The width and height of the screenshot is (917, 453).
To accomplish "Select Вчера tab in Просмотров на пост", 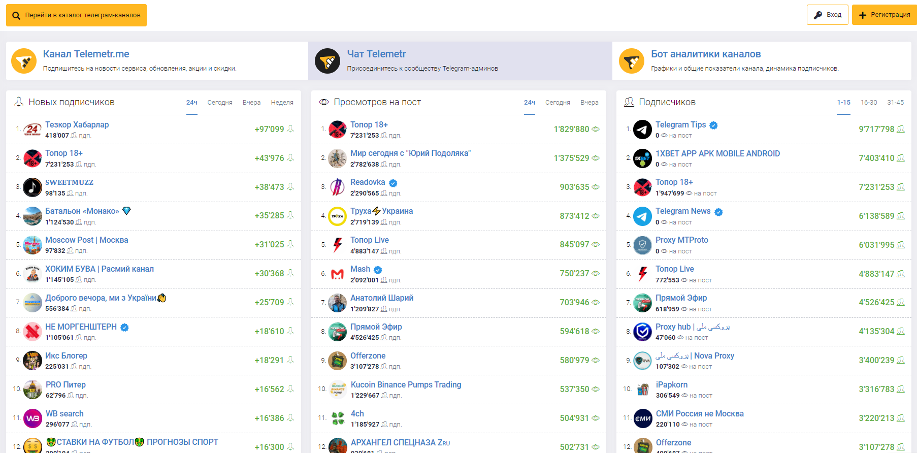I will [589, 102].
